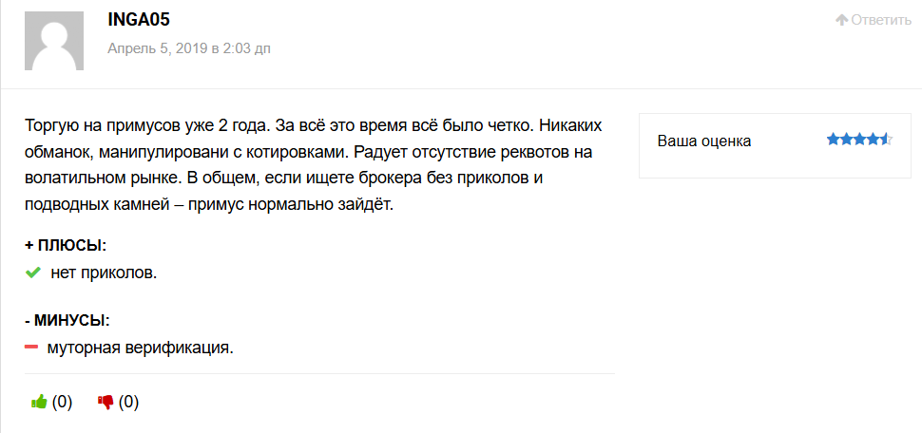Click the like count next to thumbs-up
Screen dimensions: 922x433
(63, 402)
